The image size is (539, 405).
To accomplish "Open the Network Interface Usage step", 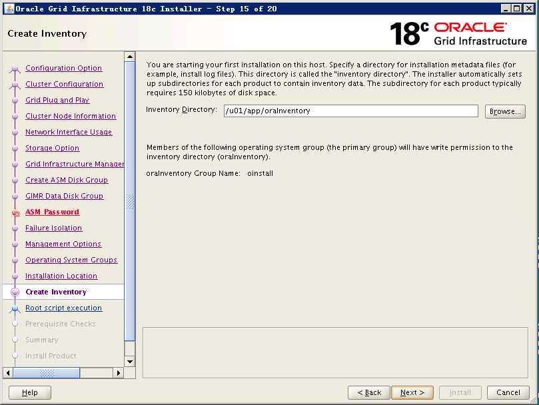I will 69,132.
